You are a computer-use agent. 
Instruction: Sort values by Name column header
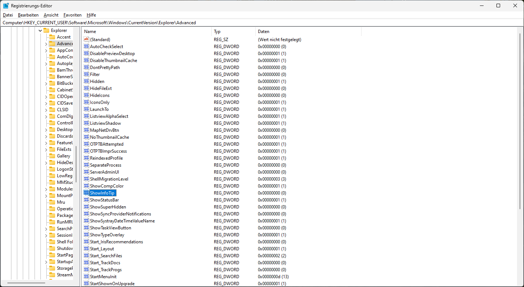(x=147, y=32)
